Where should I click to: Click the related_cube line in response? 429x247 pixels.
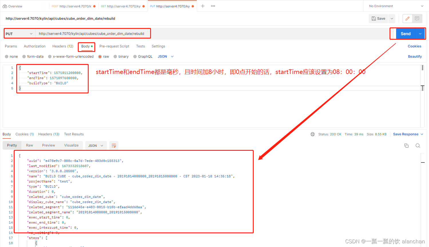(66, 197)
